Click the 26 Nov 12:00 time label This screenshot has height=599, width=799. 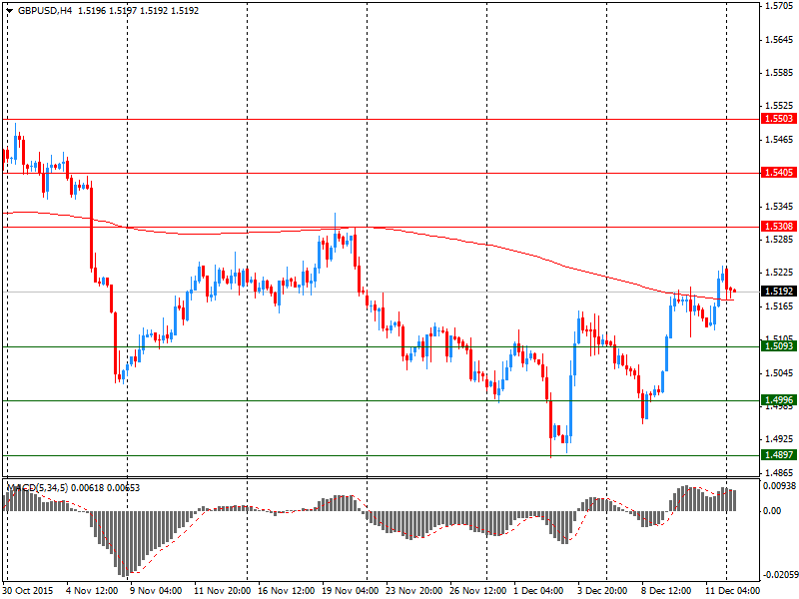click(478, 591)
